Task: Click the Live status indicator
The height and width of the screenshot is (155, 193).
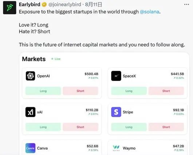Action: point(56,59)
